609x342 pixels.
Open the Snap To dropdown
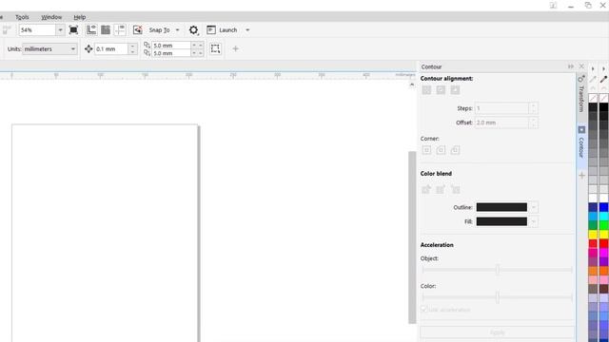178,29
